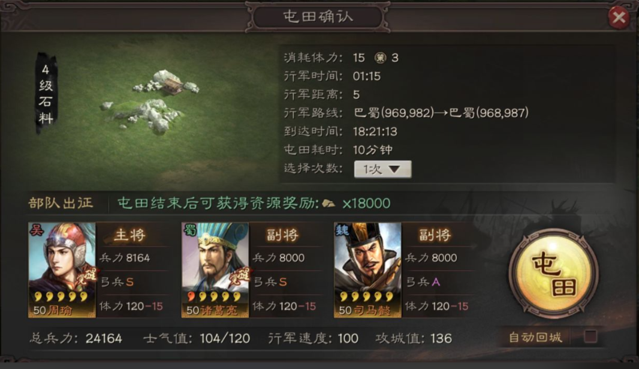Select 司马懿 general portrait
The width and height of the screenshot is (639, 369).
coord(367,270)
